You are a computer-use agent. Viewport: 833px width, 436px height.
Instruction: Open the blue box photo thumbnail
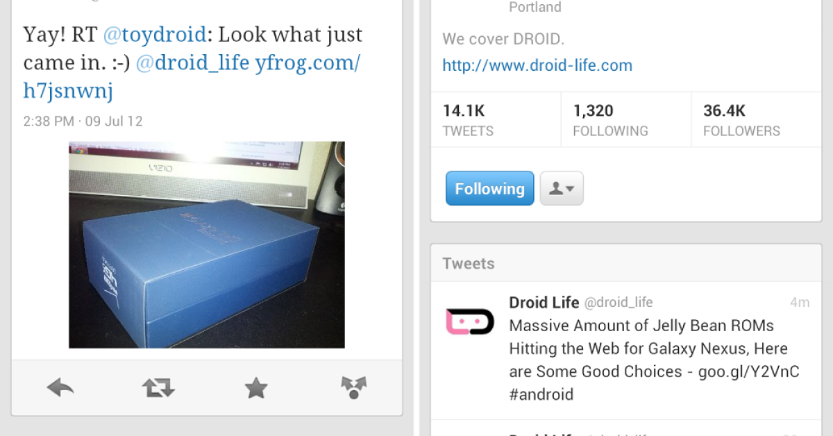coord(207,244)
